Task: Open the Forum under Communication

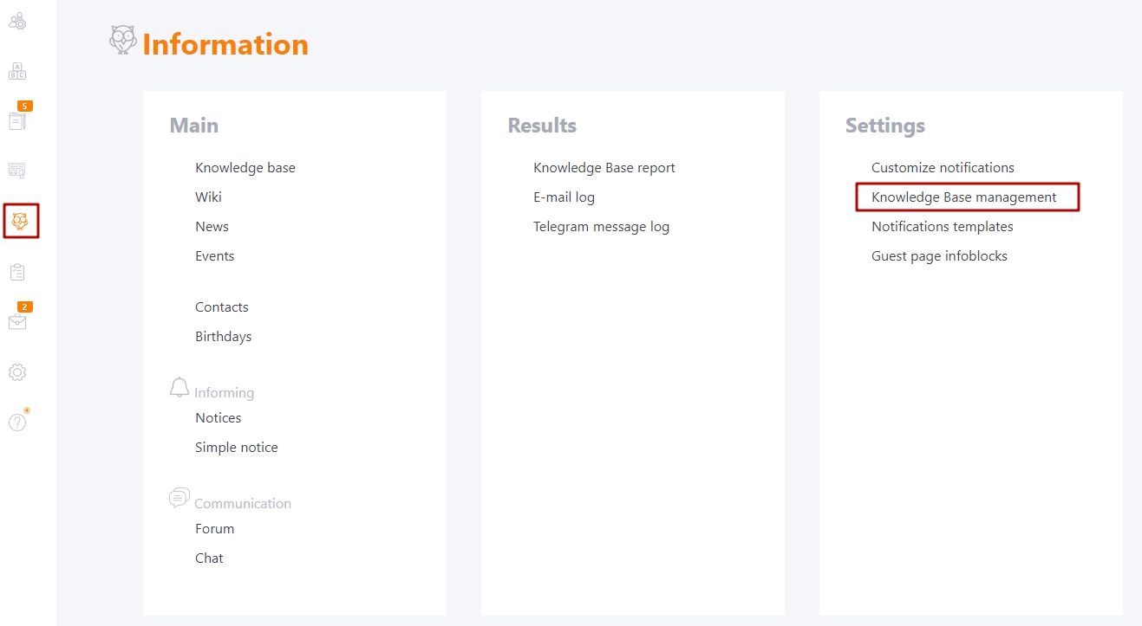Action: coord(214,529)
